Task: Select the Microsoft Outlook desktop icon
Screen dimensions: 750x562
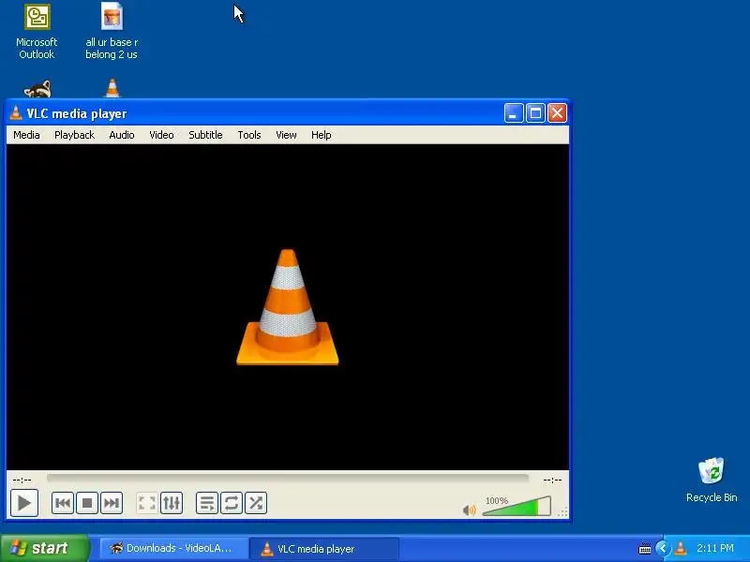Action: coord(37,32)
